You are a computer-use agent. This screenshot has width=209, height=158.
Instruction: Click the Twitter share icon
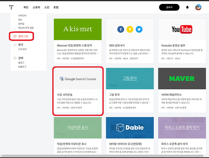(x=139, y=29)
